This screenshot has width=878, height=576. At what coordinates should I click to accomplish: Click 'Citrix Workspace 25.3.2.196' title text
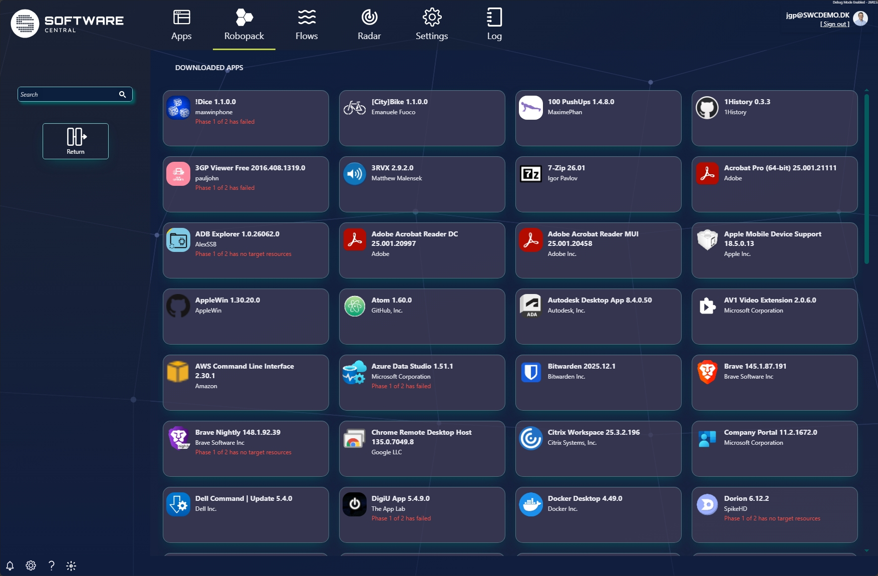594,432
